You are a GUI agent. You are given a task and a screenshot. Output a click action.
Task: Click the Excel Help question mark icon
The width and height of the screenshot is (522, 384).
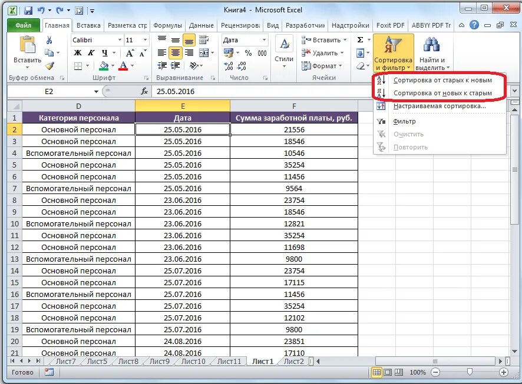(x=474, y=25)
